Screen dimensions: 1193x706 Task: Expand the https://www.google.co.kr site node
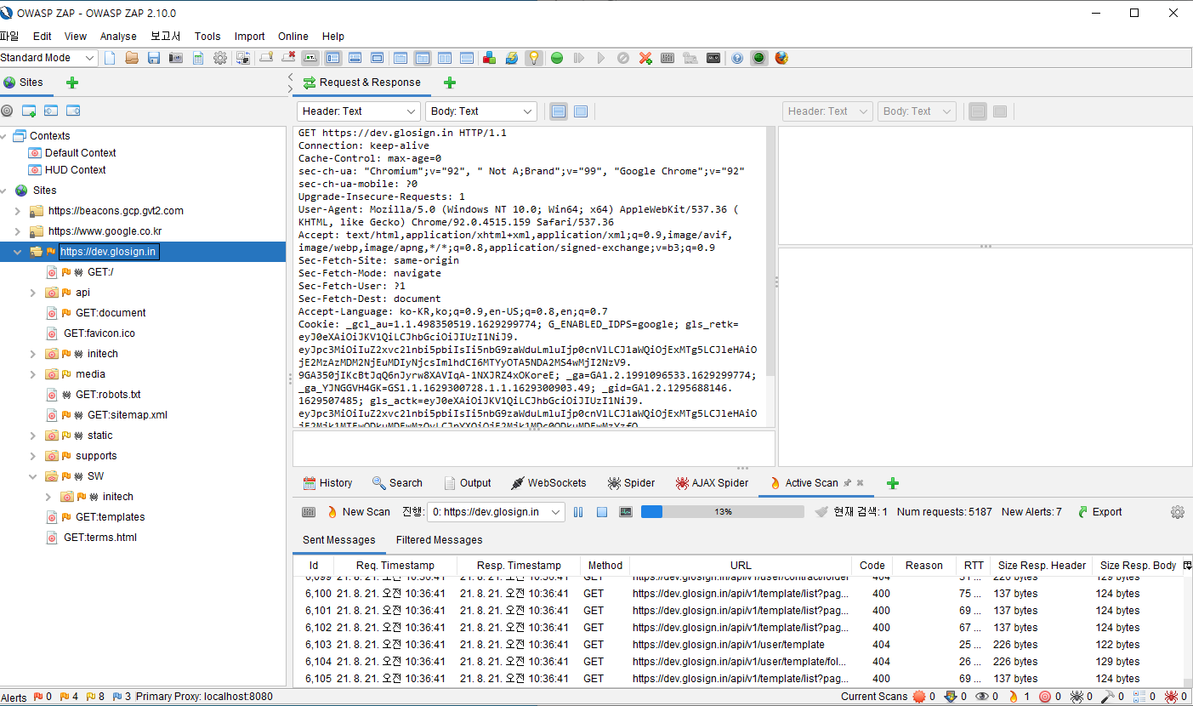(x=18, y=231)
